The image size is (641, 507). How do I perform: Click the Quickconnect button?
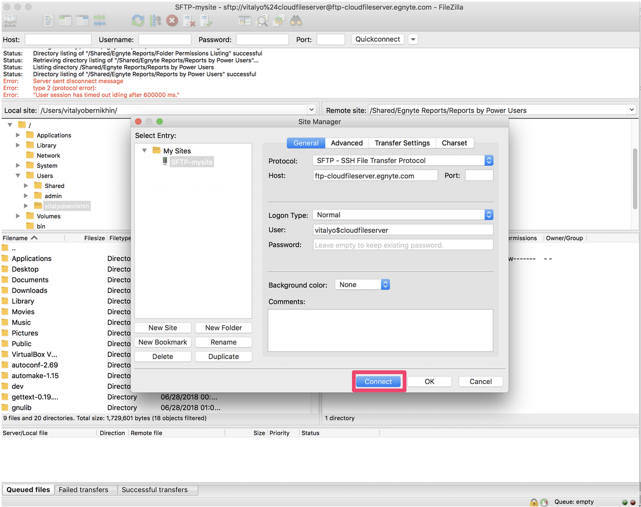(378, 39)
